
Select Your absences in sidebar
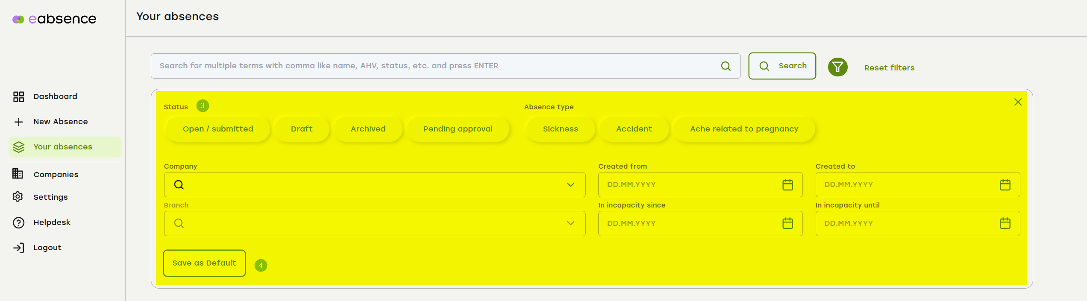point(65,147)
